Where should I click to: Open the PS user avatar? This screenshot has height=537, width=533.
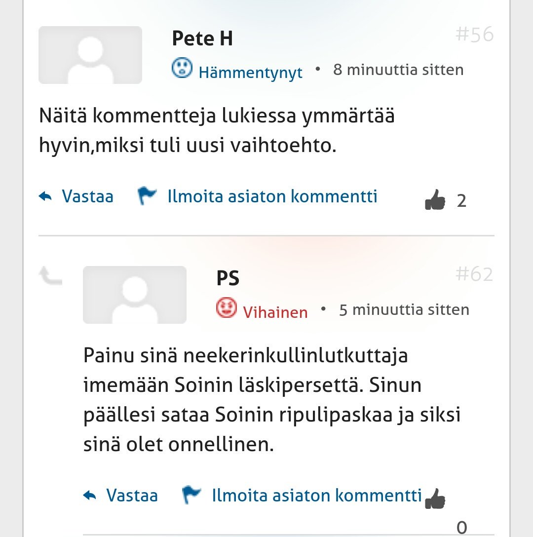click(x=135, y=295)
